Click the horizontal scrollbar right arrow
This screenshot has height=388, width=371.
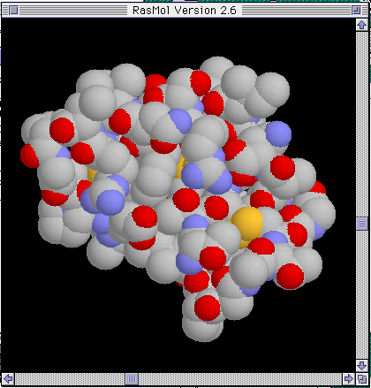point(349,378)
